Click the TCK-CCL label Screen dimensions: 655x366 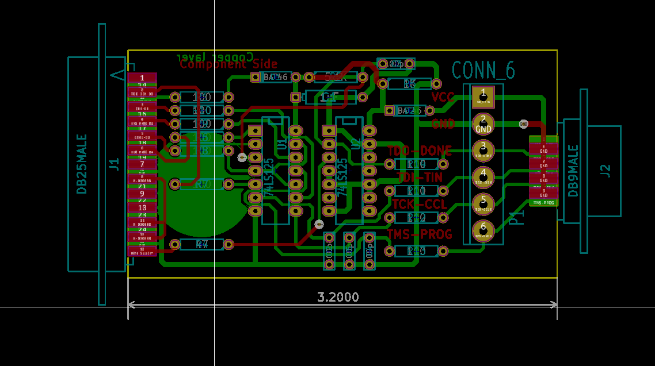(x=420, y=205)
